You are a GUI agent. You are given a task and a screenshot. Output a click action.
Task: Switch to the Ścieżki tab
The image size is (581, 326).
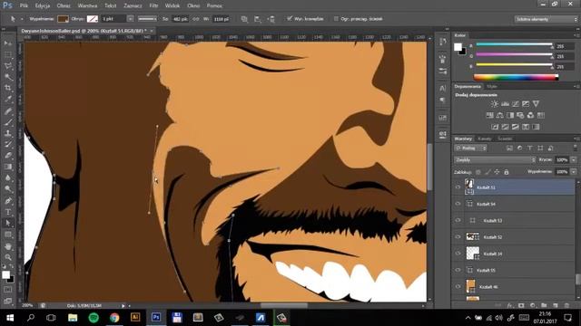(x=505, y=139)
